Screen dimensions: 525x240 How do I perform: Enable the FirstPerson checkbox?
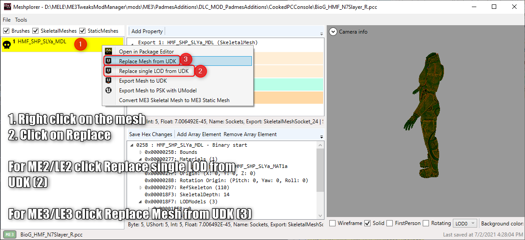(390, 223)
